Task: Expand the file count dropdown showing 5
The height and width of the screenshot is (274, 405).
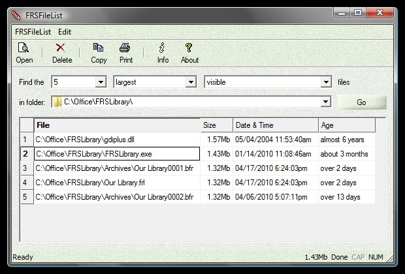Action: tap(101, 82)
